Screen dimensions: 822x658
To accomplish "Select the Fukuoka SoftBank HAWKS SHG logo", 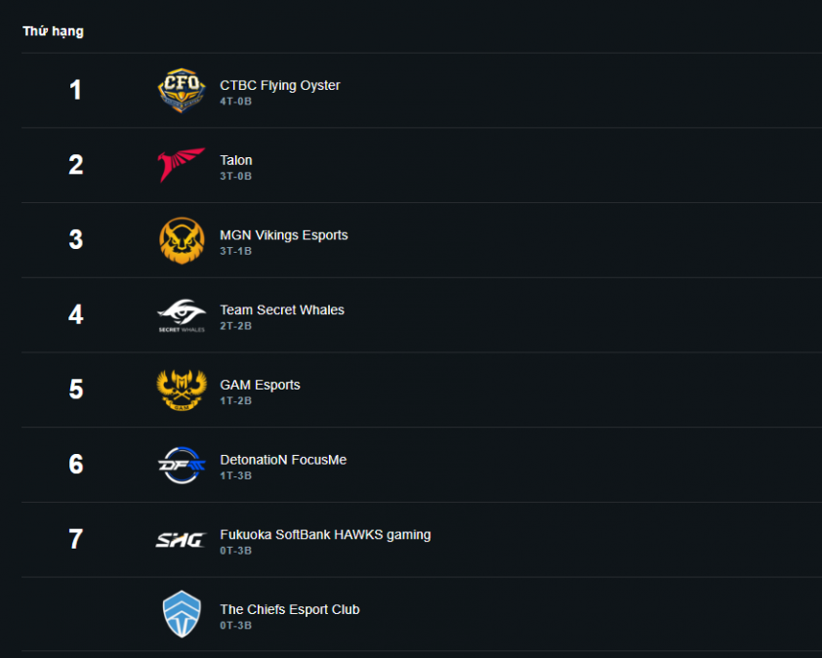I will 182,540.
